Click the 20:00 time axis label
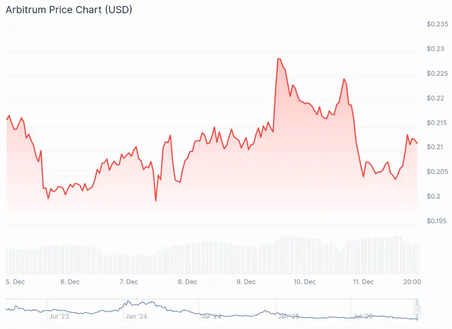This screenshot has height=329, width=452. (412, 282)
